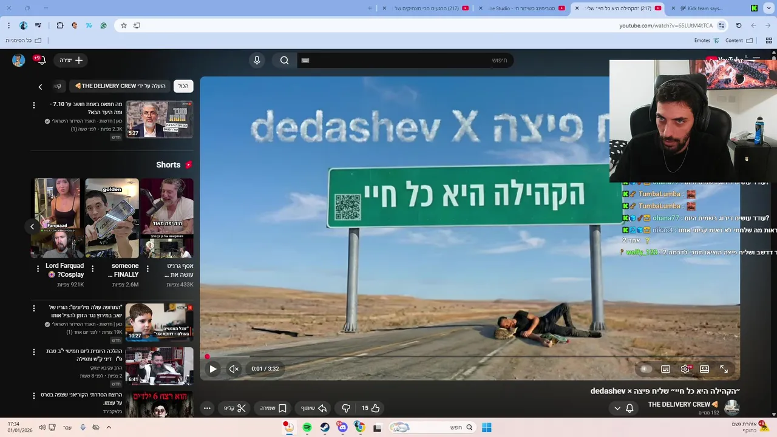The height and width of the screenshot is (437, 777).
Task: Dislike the video with thumbs down
Action: click(x=346, y=408)
